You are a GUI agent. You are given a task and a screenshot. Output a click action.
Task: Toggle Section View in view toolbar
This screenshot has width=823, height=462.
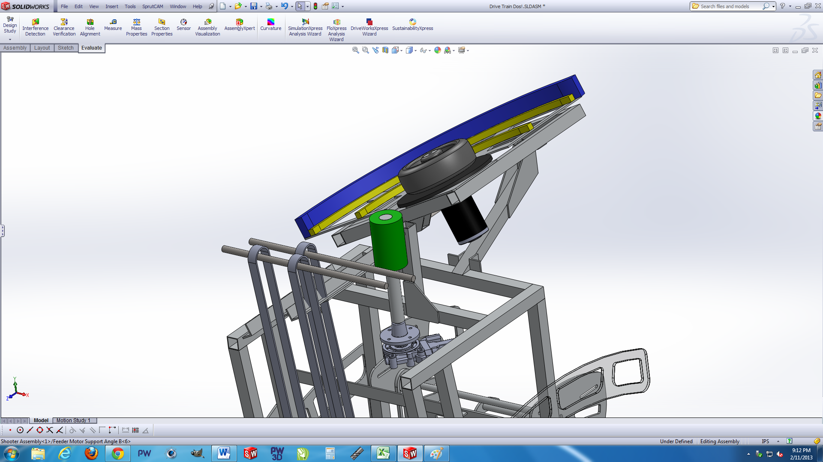click(x=385, y=50)
